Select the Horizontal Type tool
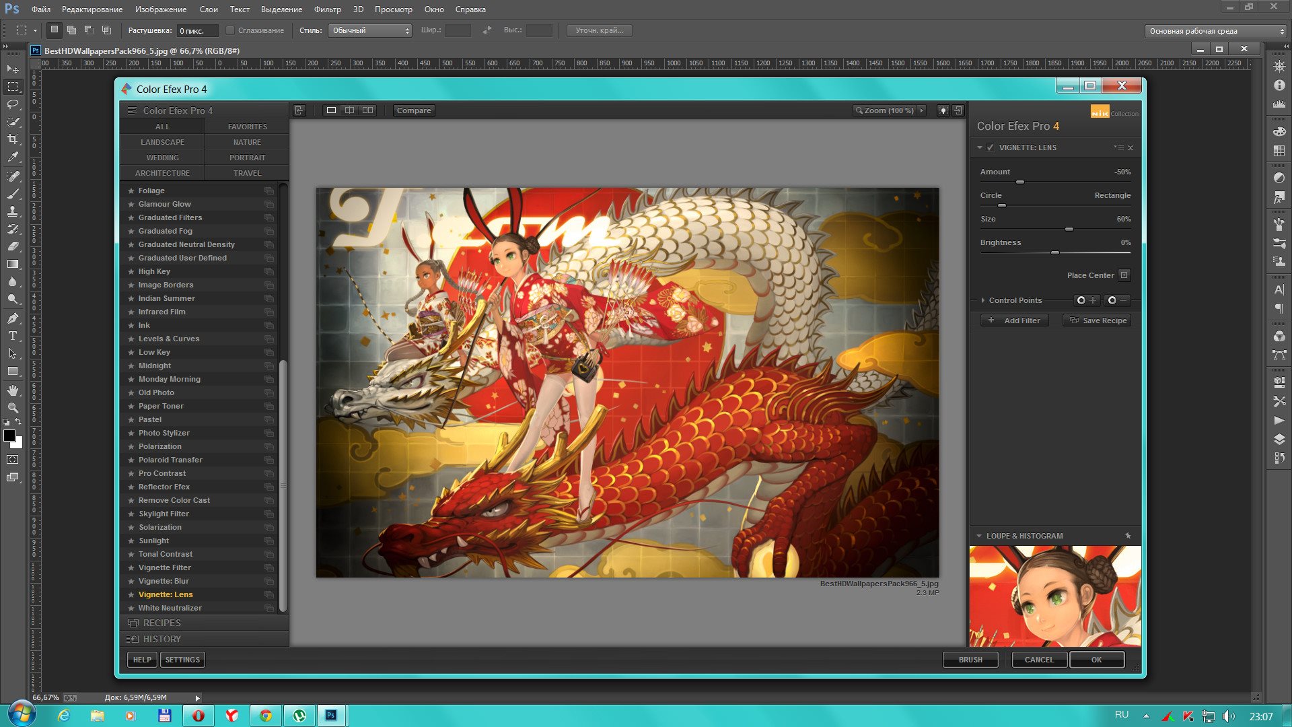This screenshot has width=1292, height=727. pos(13,335)
